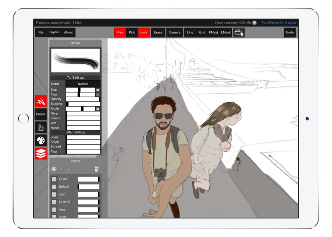
Task: Select the Pen mode button
Action: (x=120, y=33)
